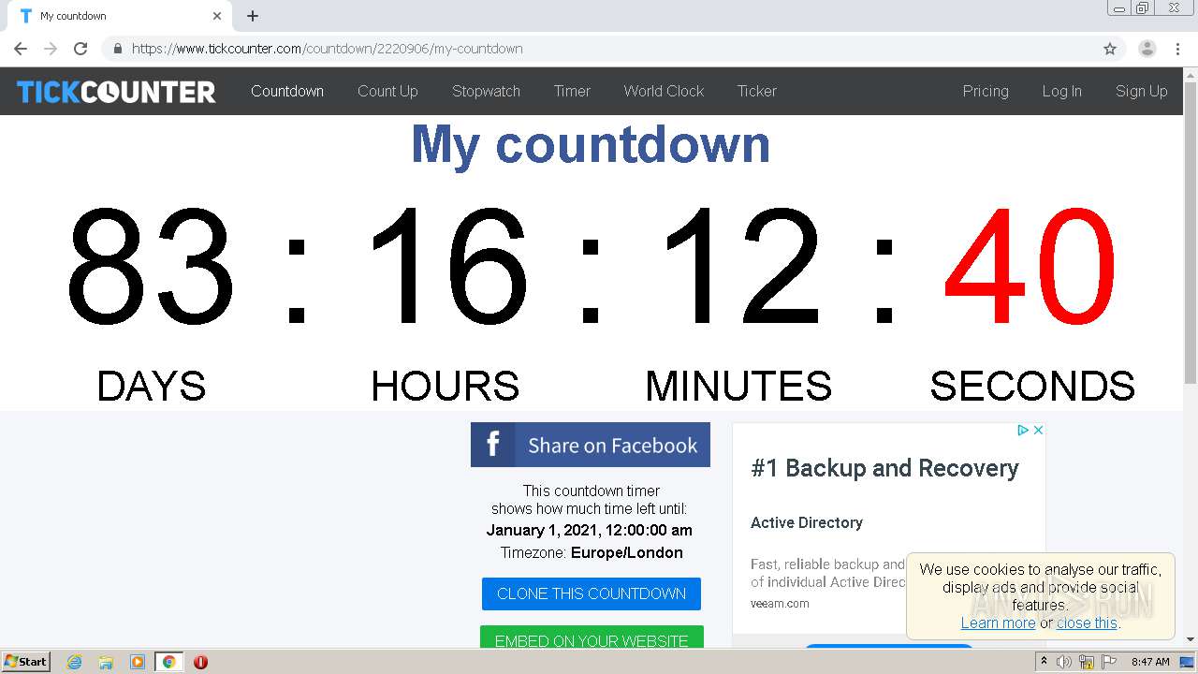
Task: Open file explorer folder in taskbar
Action: (106, 662)
